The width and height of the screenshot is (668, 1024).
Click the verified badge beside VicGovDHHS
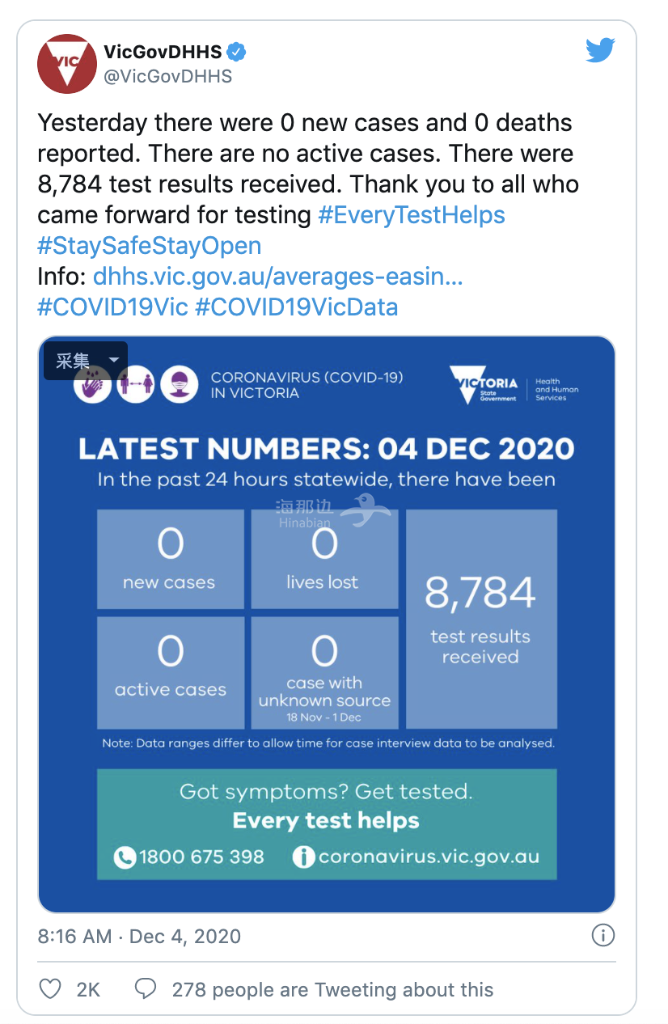click(x=236, y=53)
